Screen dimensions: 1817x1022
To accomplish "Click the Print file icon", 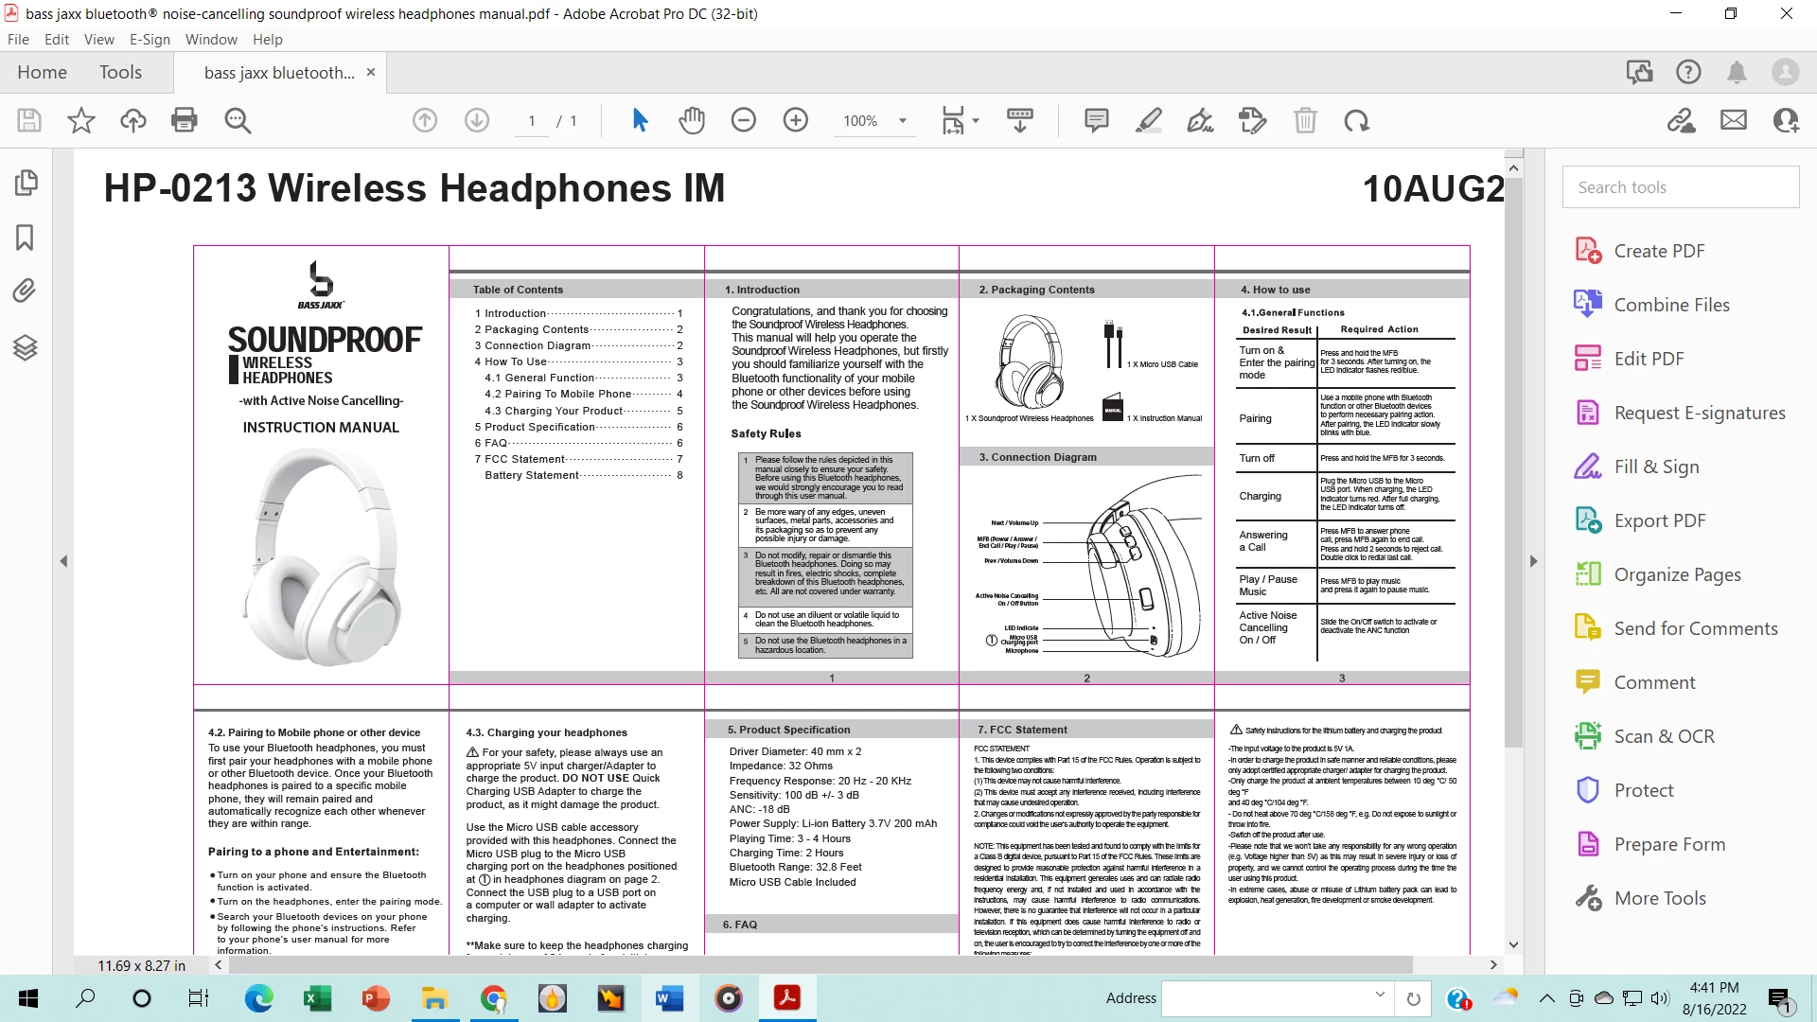I will [x=185, y=120].
